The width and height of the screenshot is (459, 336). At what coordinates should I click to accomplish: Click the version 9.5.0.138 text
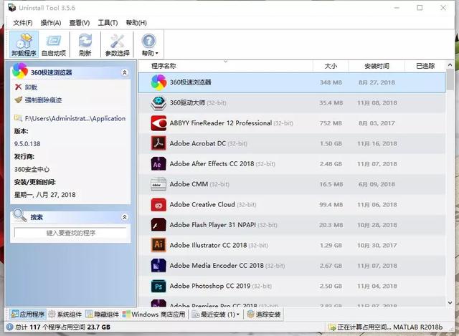point(27,144)
